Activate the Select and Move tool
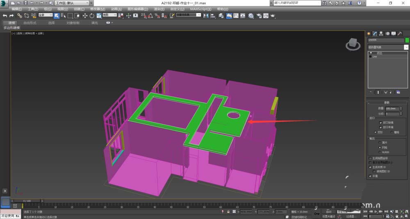410x219 pixels. click(85, 16)
